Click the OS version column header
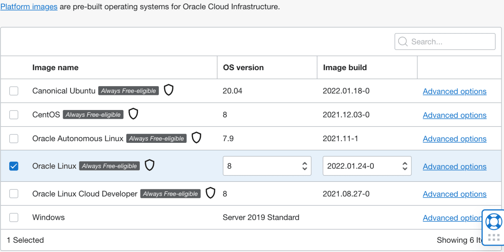This screenshot has width=504, height=252. tap(243, 67)
